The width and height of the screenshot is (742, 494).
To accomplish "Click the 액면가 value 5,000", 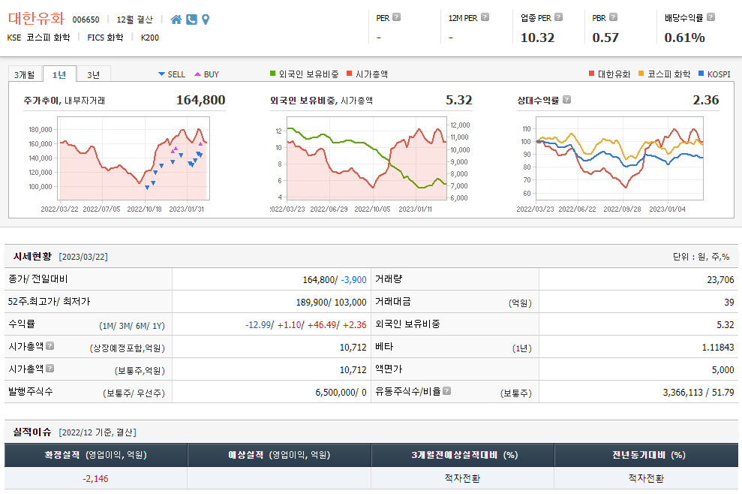I will click(x=722, y=370).
